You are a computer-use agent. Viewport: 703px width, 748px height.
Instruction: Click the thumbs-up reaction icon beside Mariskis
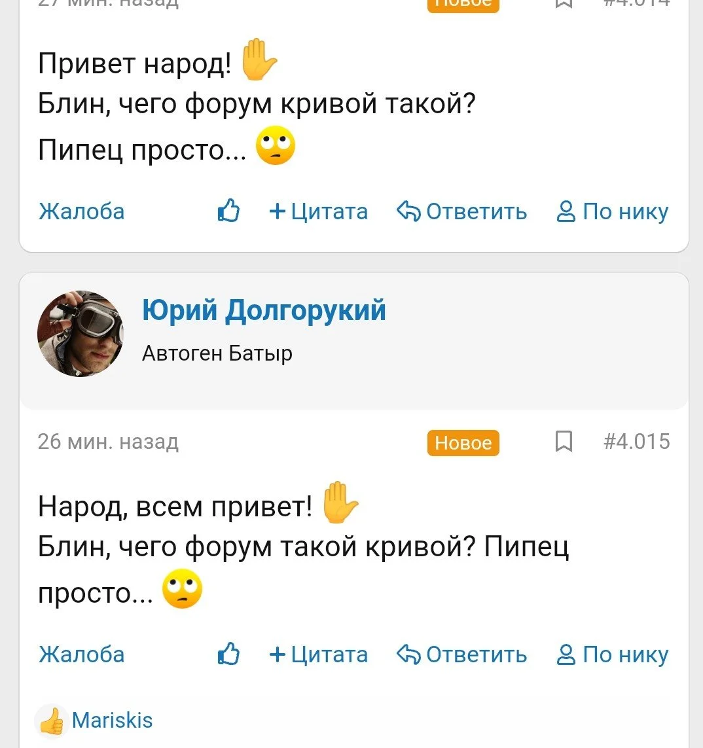point(52,721)
